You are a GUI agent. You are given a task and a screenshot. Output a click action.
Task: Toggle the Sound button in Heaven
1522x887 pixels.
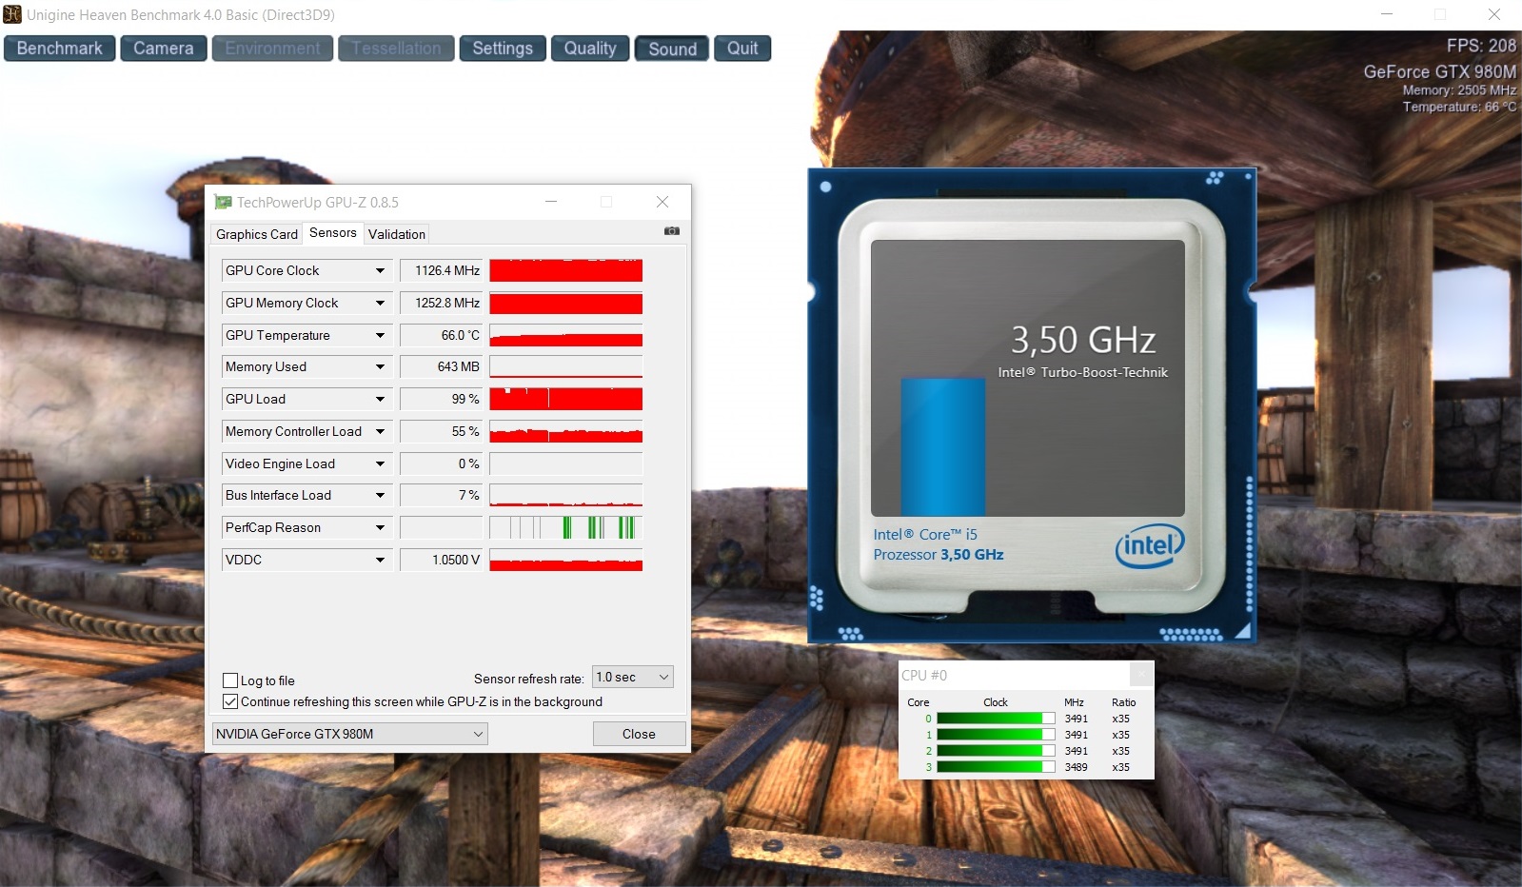(x=673, y=49)
